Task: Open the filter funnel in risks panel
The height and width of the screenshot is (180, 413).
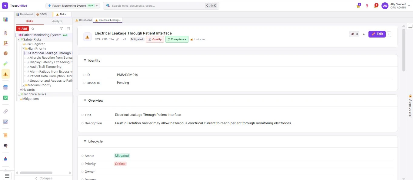Action: tap(62, 29)
